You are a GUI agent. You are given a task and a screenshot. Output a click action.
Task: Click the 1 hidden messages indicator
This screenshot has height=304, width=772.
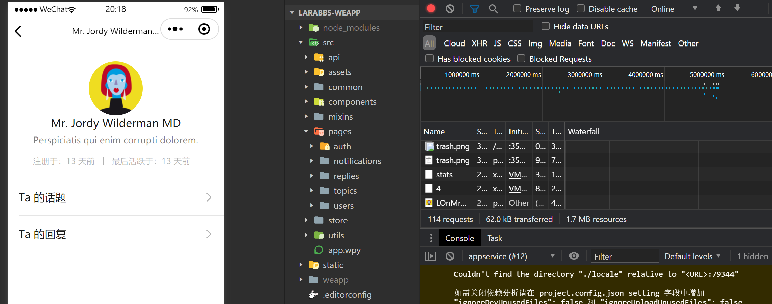(x=752, y=256)
